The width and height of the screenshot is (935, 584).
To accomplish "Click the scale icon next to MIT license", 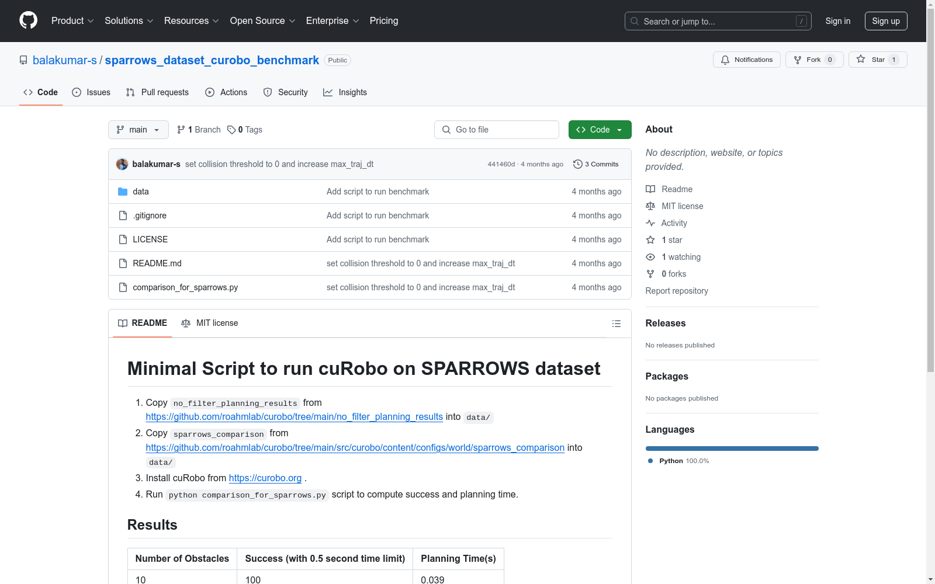I will [650, 206].
